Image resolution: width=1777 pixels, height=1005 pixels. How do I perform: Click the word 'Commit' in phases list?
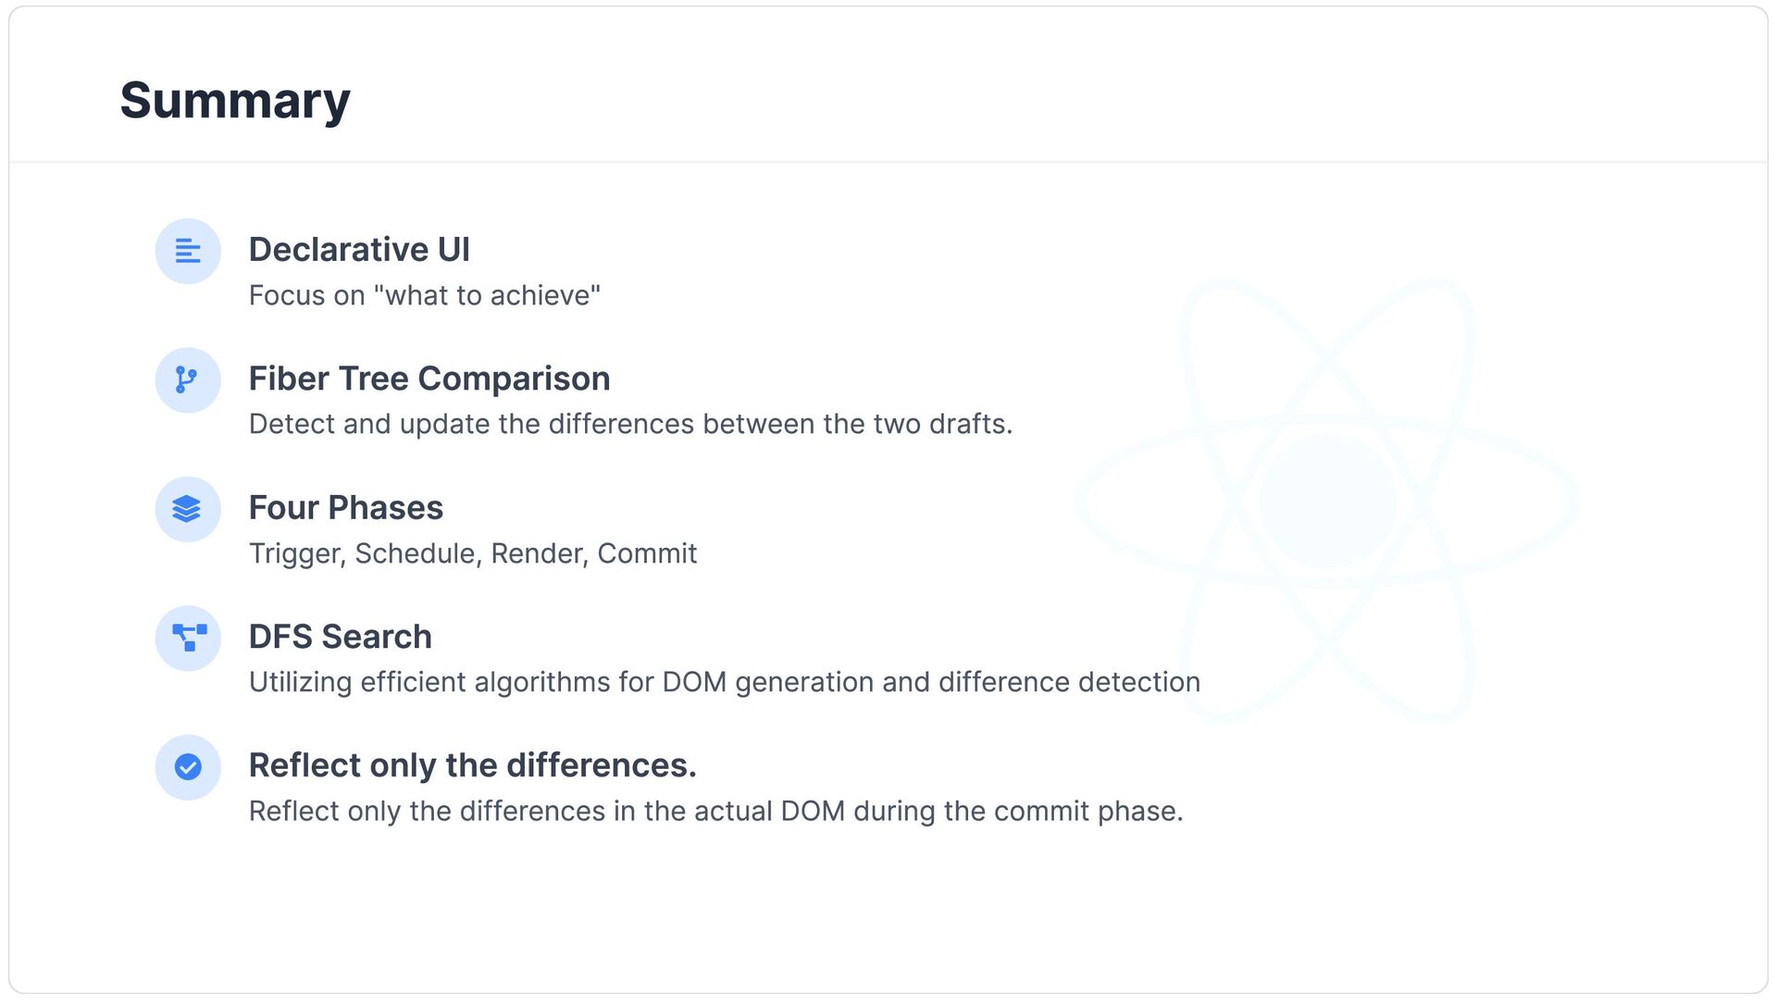point(647,553)
